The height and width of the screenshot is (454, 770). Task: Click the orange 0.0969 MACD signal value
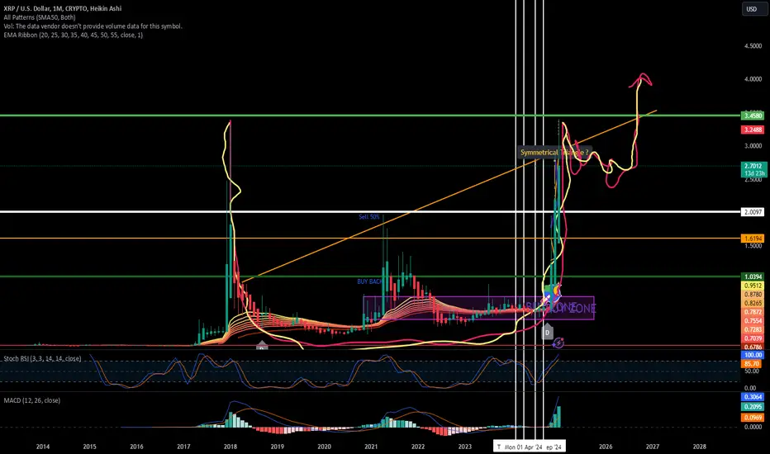(x=753, y=418)
